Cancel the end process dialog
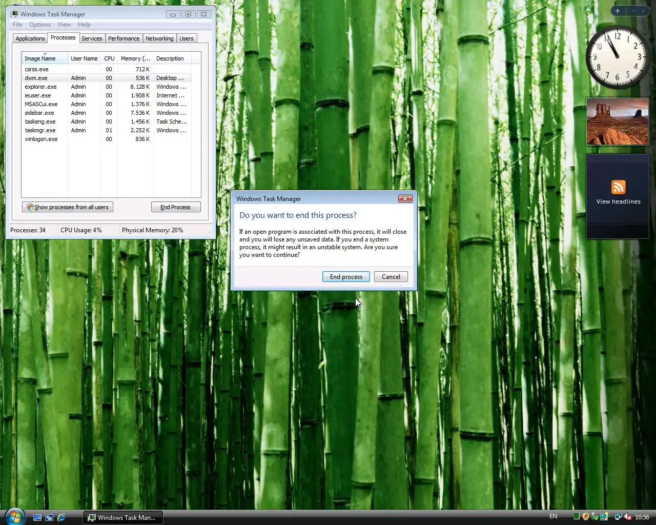 pyautogui.click(x=391, y=277)
